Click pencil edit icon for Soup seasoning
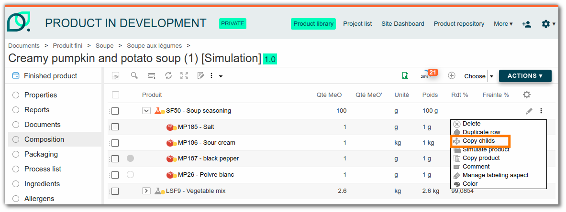 [529, 111]
